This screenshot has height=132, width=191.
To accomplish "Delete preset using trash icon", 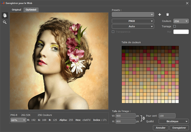I will point(168,15).
